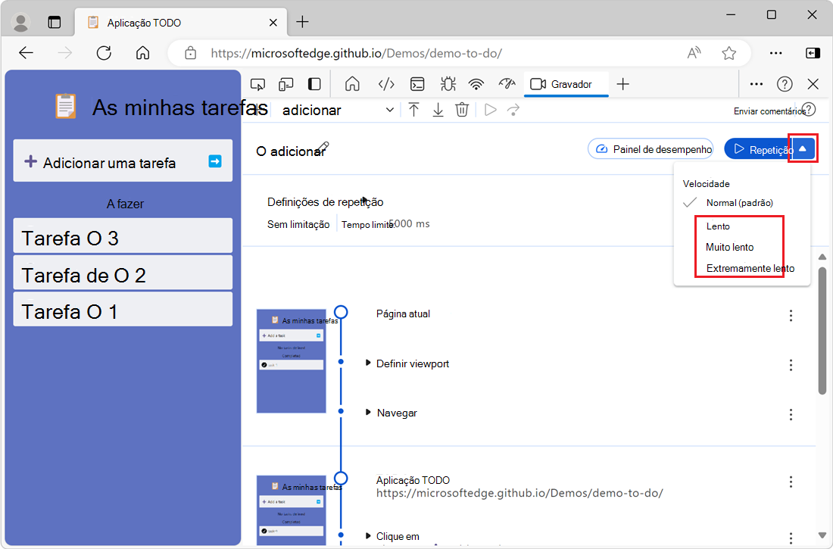Open the Console tool icon
Screen dimensions: 833x549
tap(416, 83)
